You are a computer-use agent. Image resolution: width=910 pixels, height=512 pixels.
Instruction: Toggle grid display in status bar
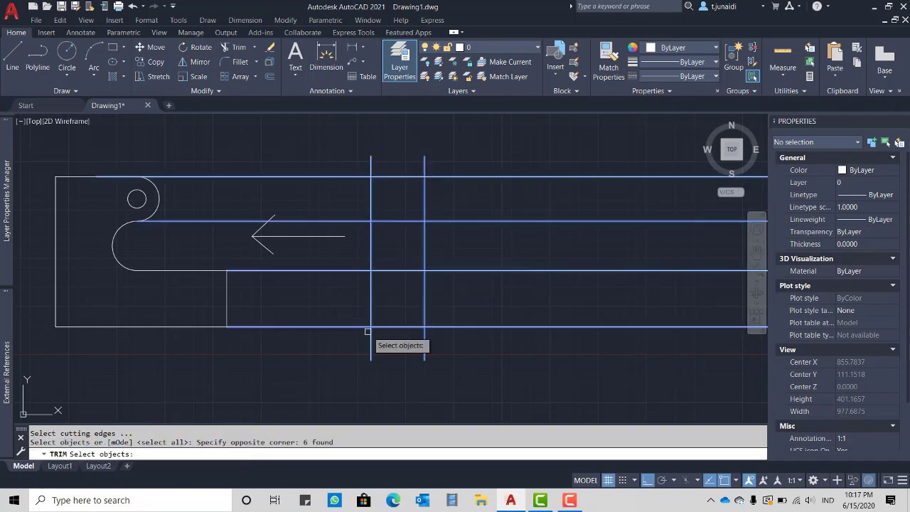click(608, 480)
